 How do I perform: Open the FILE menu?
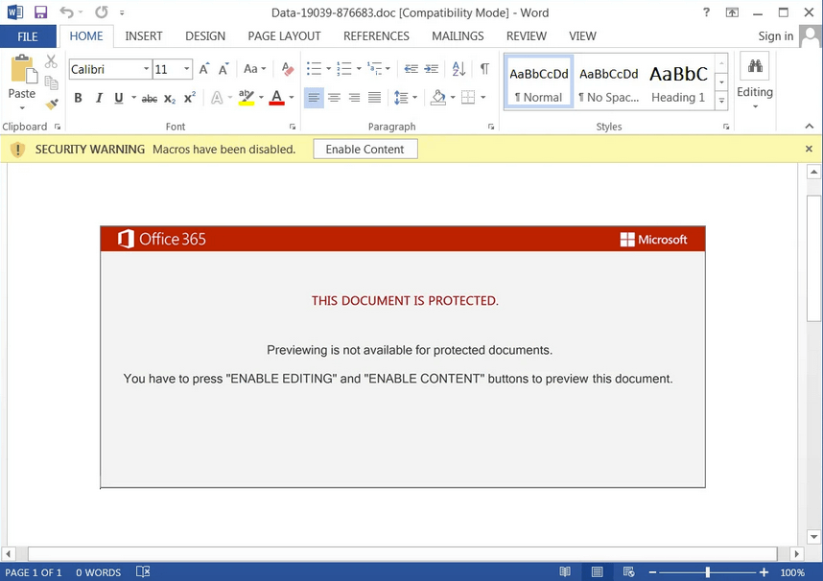click(x=28, y=36)
